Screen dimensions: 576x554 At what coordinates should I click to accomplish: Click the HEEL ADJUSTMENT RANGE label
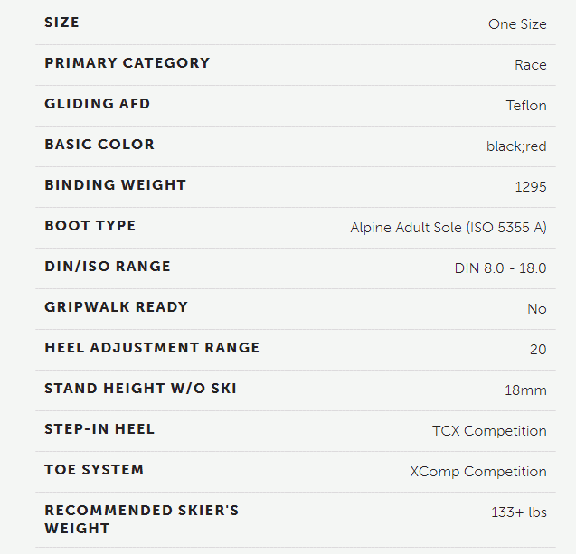point(152,348)
